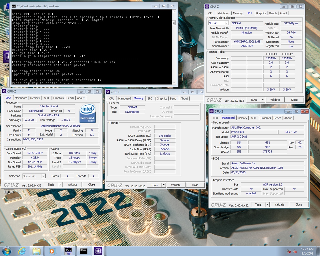
Task: Click the Module Manuf. value Kingston
Action: pyautogui.click(x=247, y=32)
